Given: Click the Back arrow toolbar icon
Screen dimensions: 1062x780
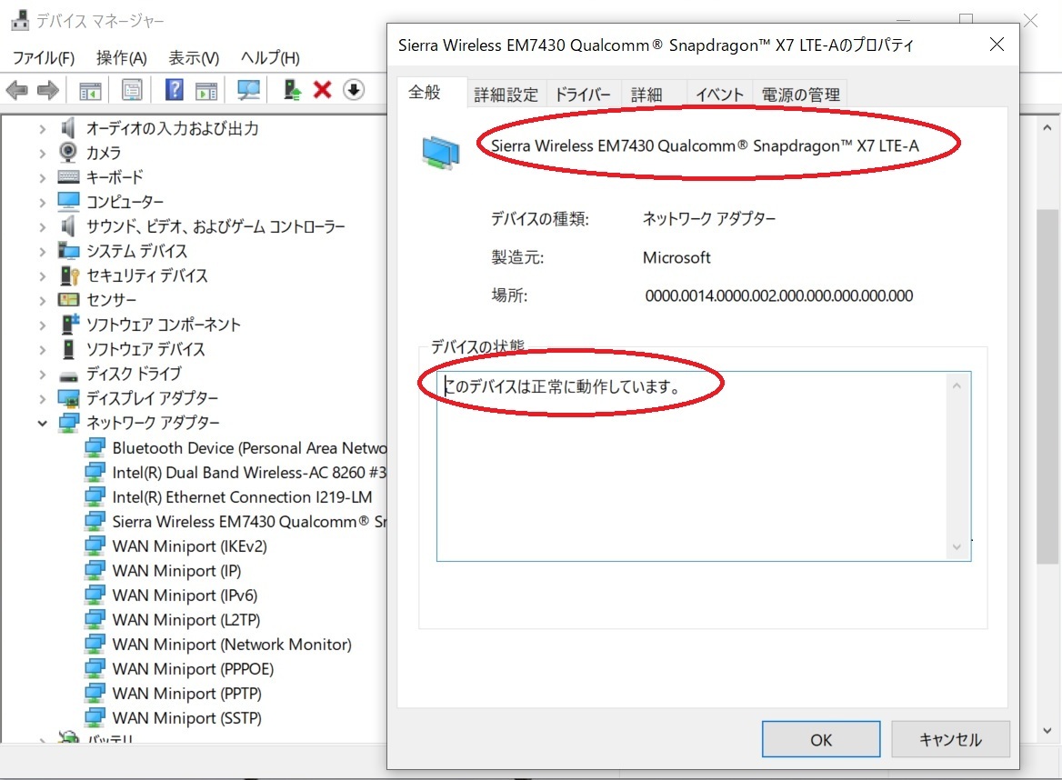Looking at the screenshot, I should click(17, 90).
